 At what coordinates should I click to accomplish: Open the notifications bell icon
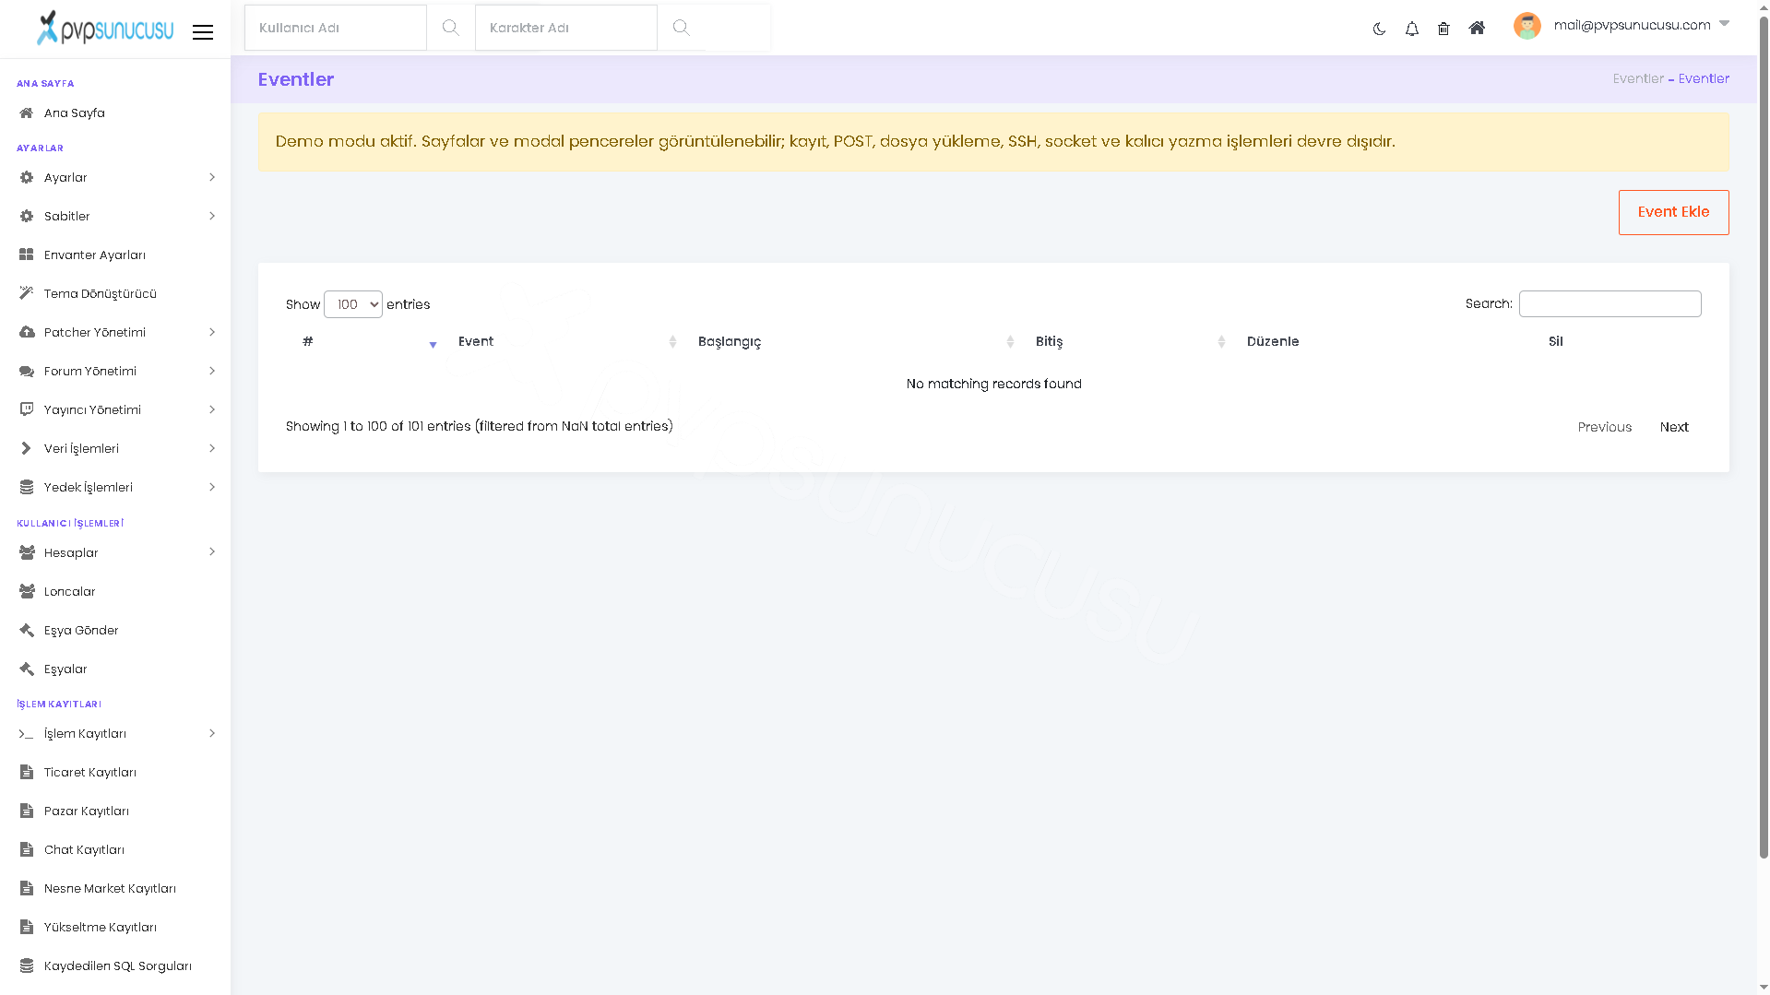[x=1411, y=29]
